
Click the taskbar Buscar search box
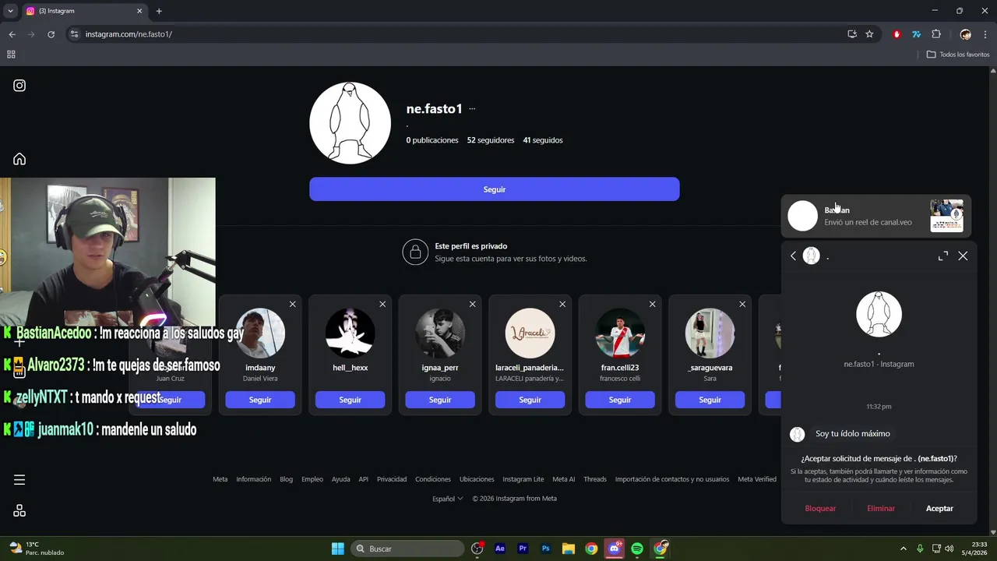point(407,549)
